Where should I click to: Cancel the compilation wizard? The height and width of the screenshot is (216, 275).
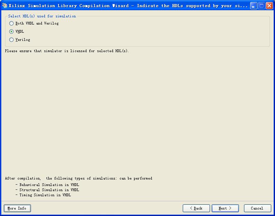pos(257,208)
